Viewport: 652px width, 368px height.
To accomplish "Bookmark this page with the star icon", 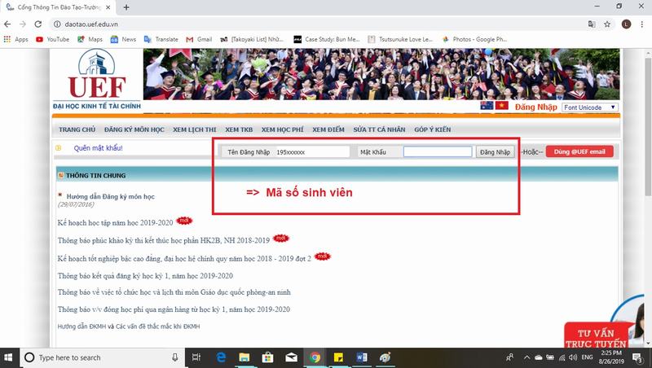I will tap(607, 24).
